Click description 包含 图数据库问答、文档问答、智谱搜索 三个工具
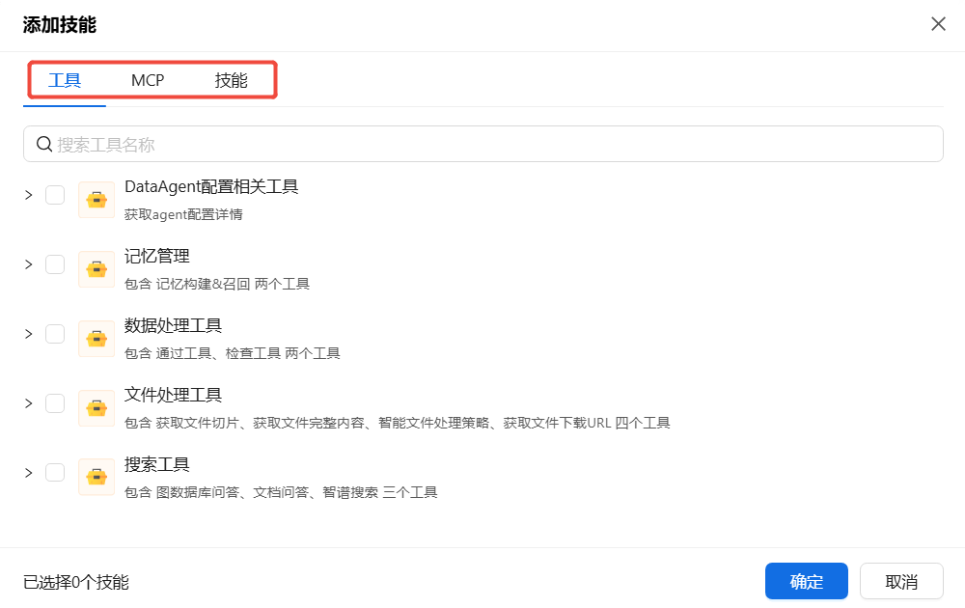The height and width of the screenshot is (608, 965). pos(281,492)
